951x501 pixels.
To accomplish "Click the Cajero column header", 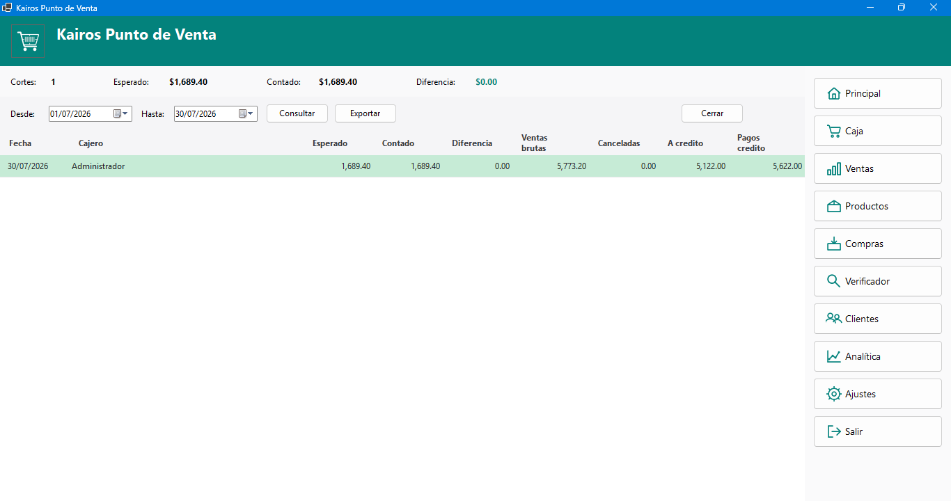I will coord(91,143).
